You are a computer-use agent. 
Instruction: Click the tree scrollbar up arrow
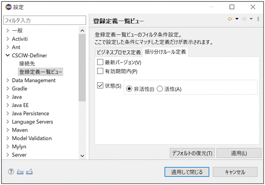point(82,31)
